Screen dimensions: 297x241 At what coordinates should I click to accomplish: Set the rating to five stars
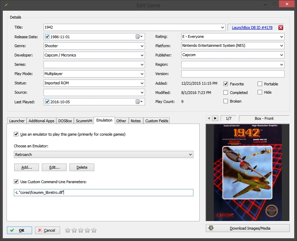(94, 230)
